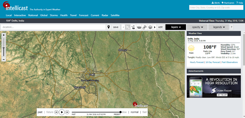Open the Local menu
The height and width of the screenshot is (118, 245).
[x=9, y=15]
